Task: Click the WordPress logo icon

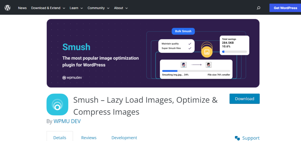Action: tap(7, 8)
